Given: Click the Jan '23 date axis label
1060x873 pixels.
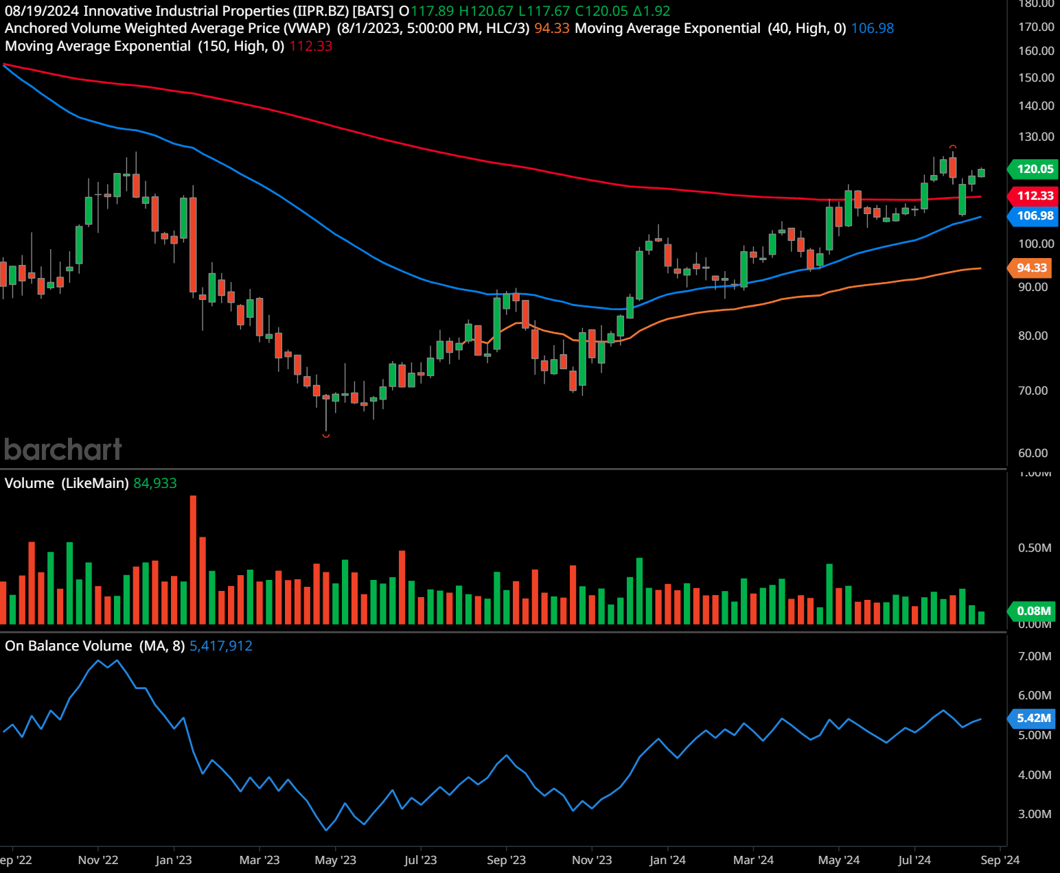Looking at the screenshot, I should tap(174, 860).
